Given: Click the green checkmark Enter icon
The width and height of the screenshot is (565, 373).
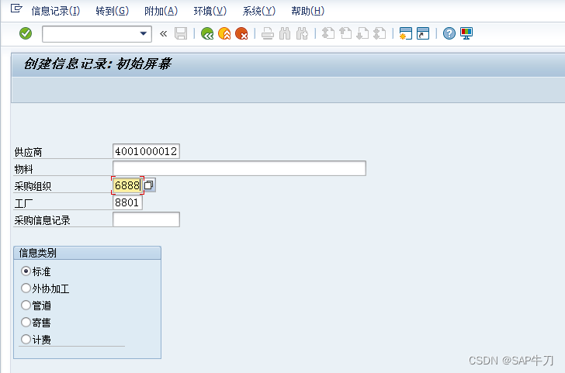Looking at the screenshot, I should point(26,33).
